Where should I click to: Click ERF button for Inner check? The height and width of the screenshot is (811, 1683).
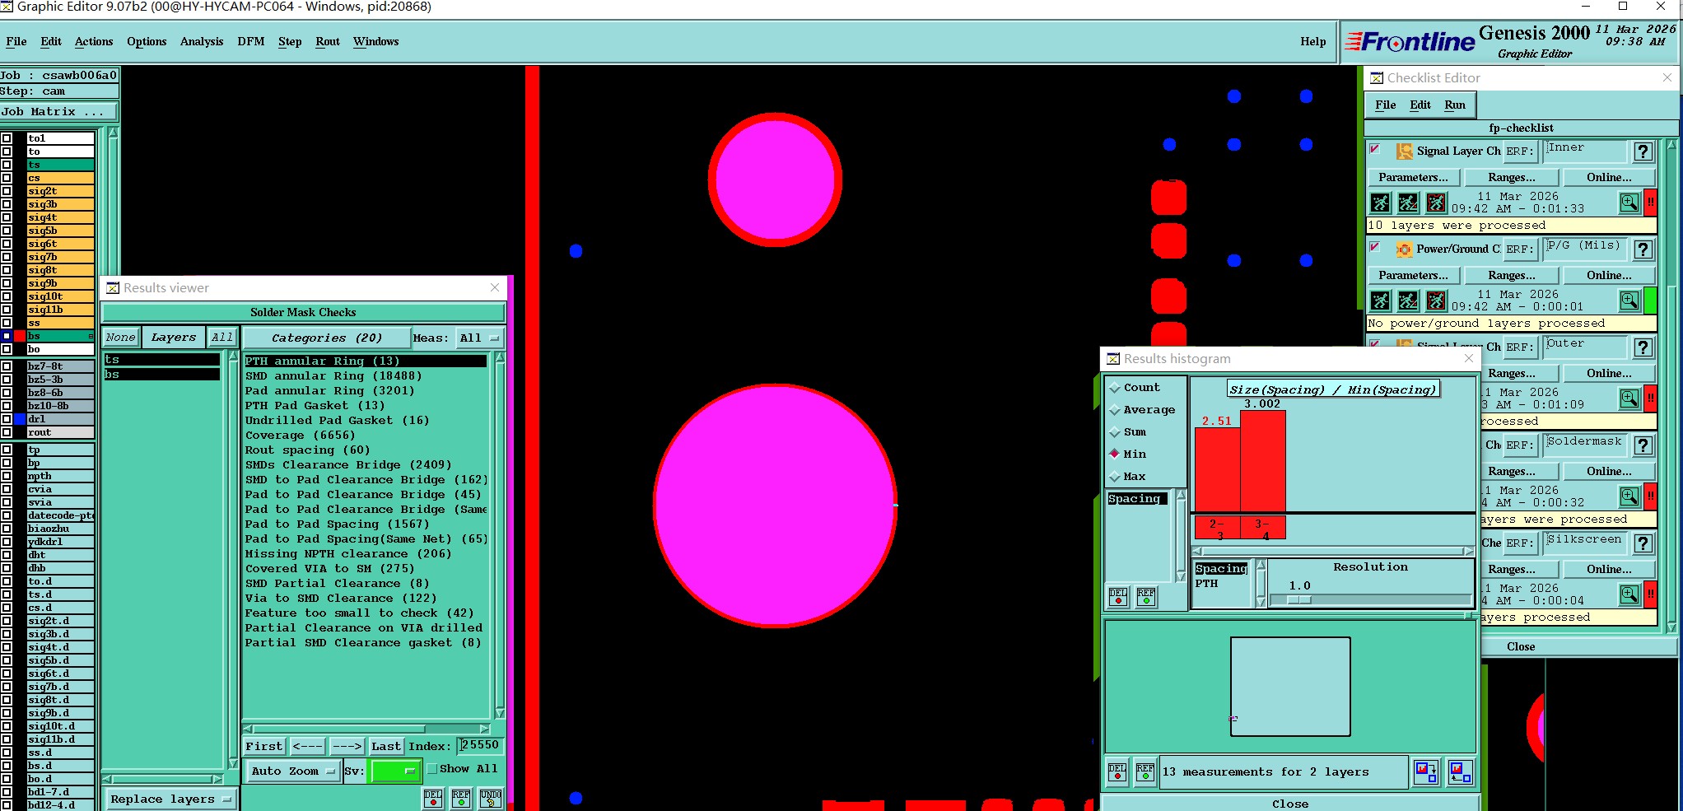point(1520,151)
